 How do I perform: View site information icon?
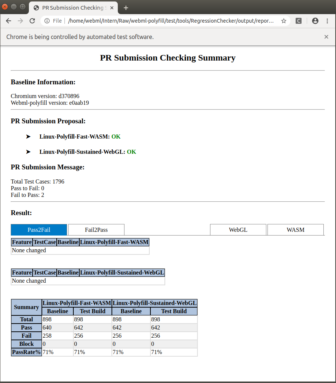click(x=47, y=21)
